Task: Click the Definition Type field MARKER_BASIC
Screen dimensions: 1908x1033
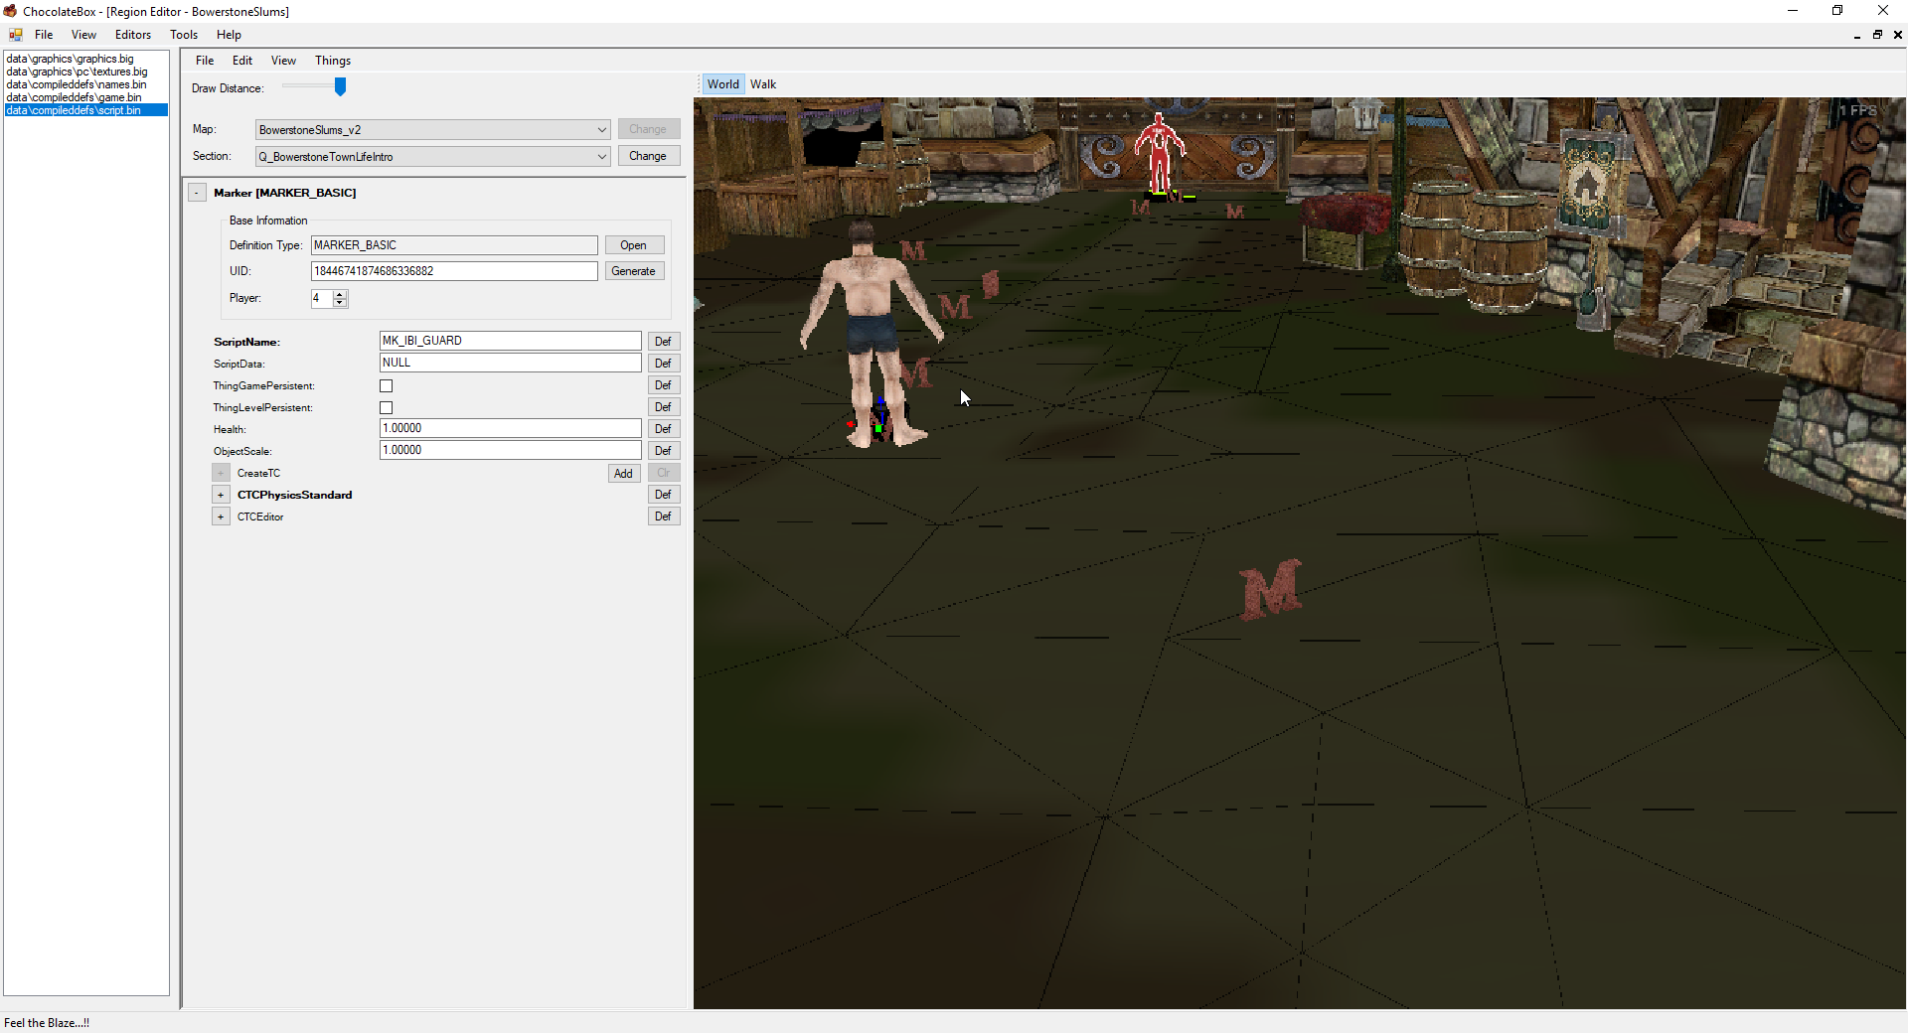Action: click(x=454, y=245)
